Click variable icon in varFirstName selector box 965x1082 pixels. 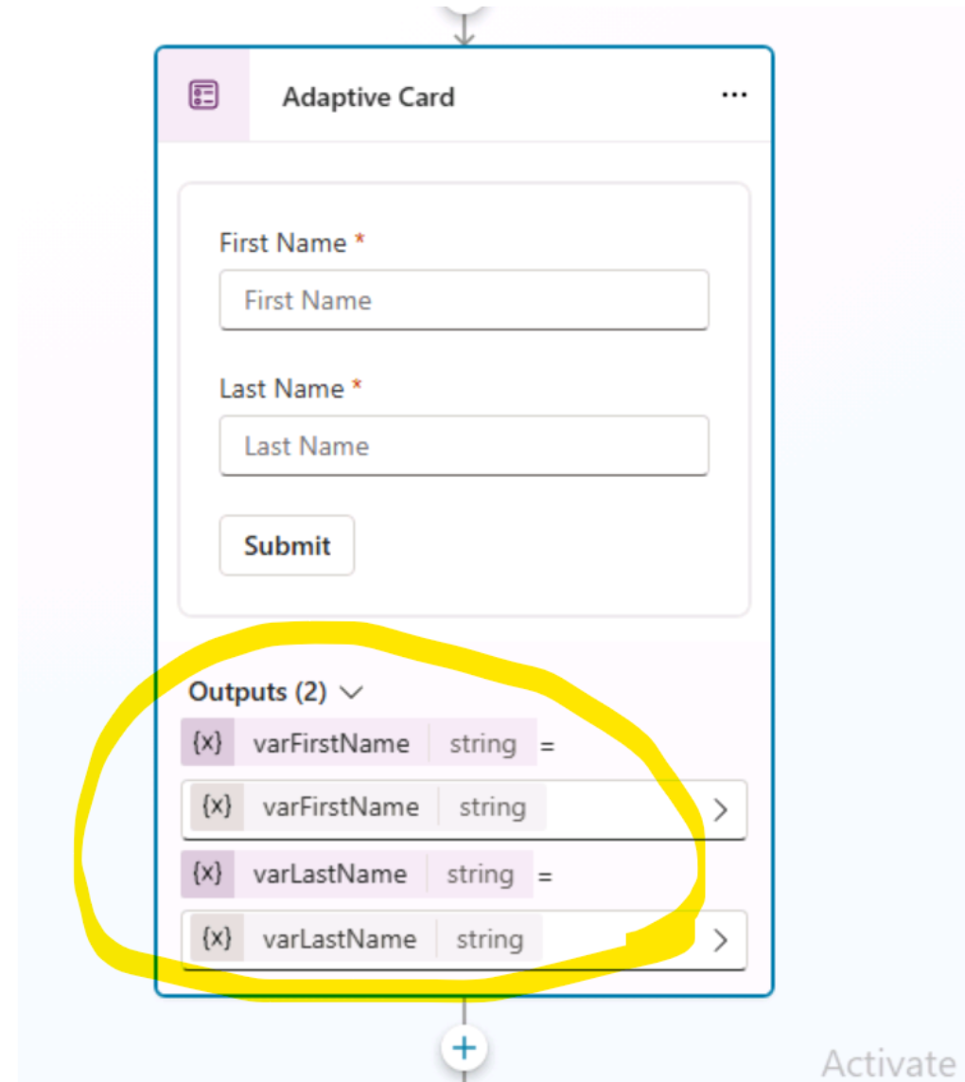(x=217, y=807)
